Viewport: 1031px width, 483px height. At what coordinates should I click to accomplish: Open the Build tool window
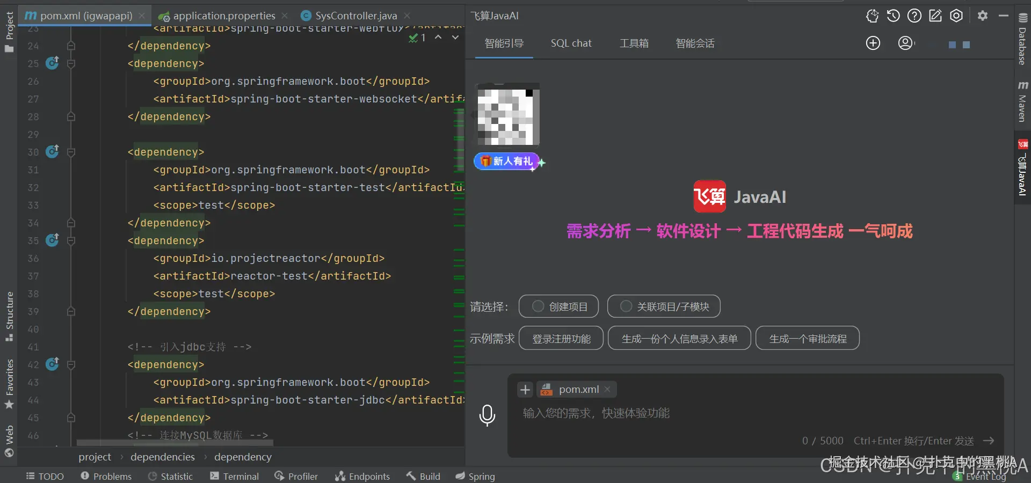(424, 476)
